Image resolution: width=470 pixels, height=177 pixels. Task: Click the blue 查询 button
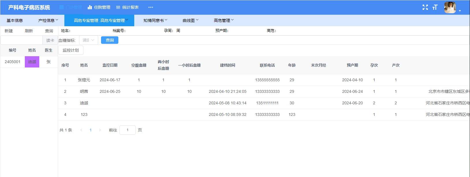pos(110,40)
